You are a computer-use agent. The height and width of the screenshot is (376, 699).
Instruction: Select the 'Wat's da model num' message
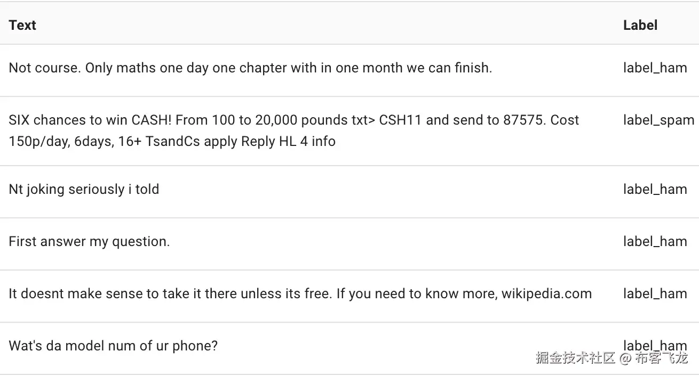113,346
